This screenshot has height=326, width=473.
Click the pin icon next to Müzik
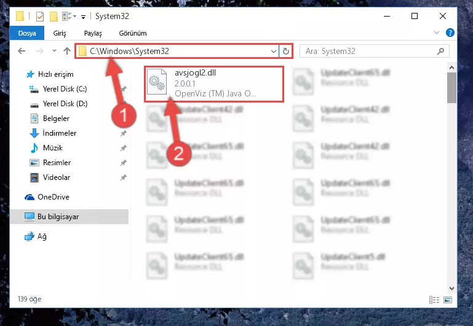point(124,148)
